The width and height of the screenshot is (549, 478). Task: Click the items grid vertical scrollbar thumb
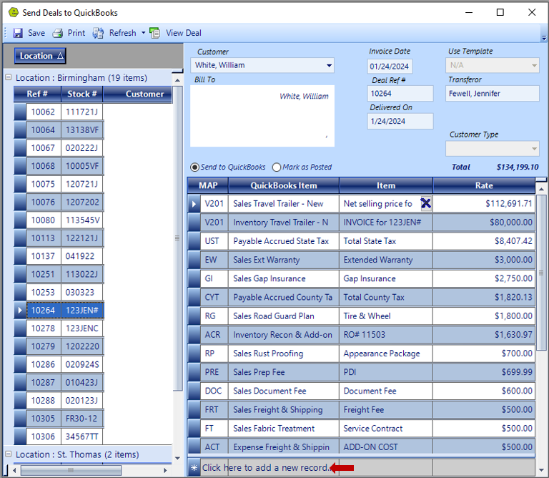pos(541,273)
